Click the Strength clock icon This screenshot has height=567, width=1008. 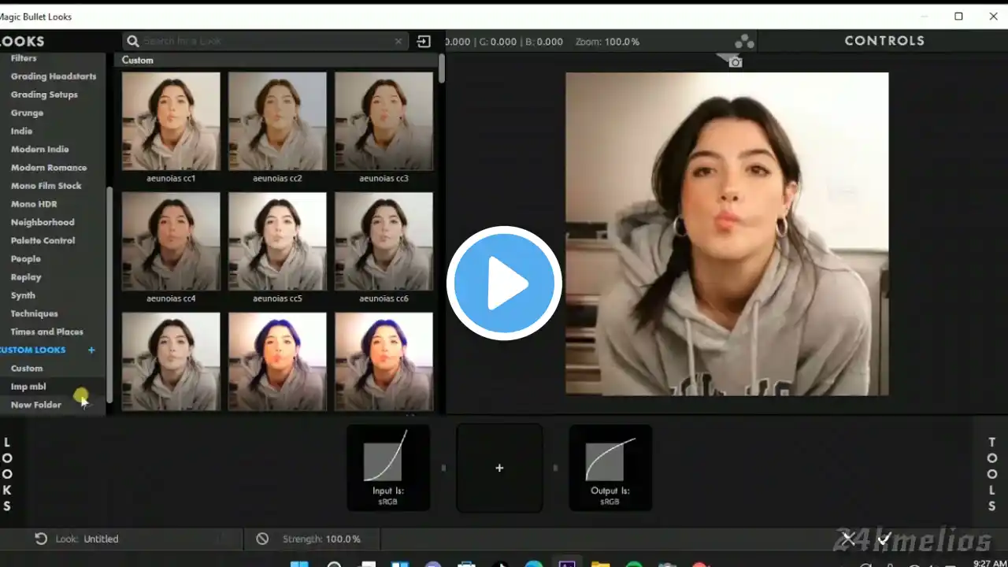(262, 539)
